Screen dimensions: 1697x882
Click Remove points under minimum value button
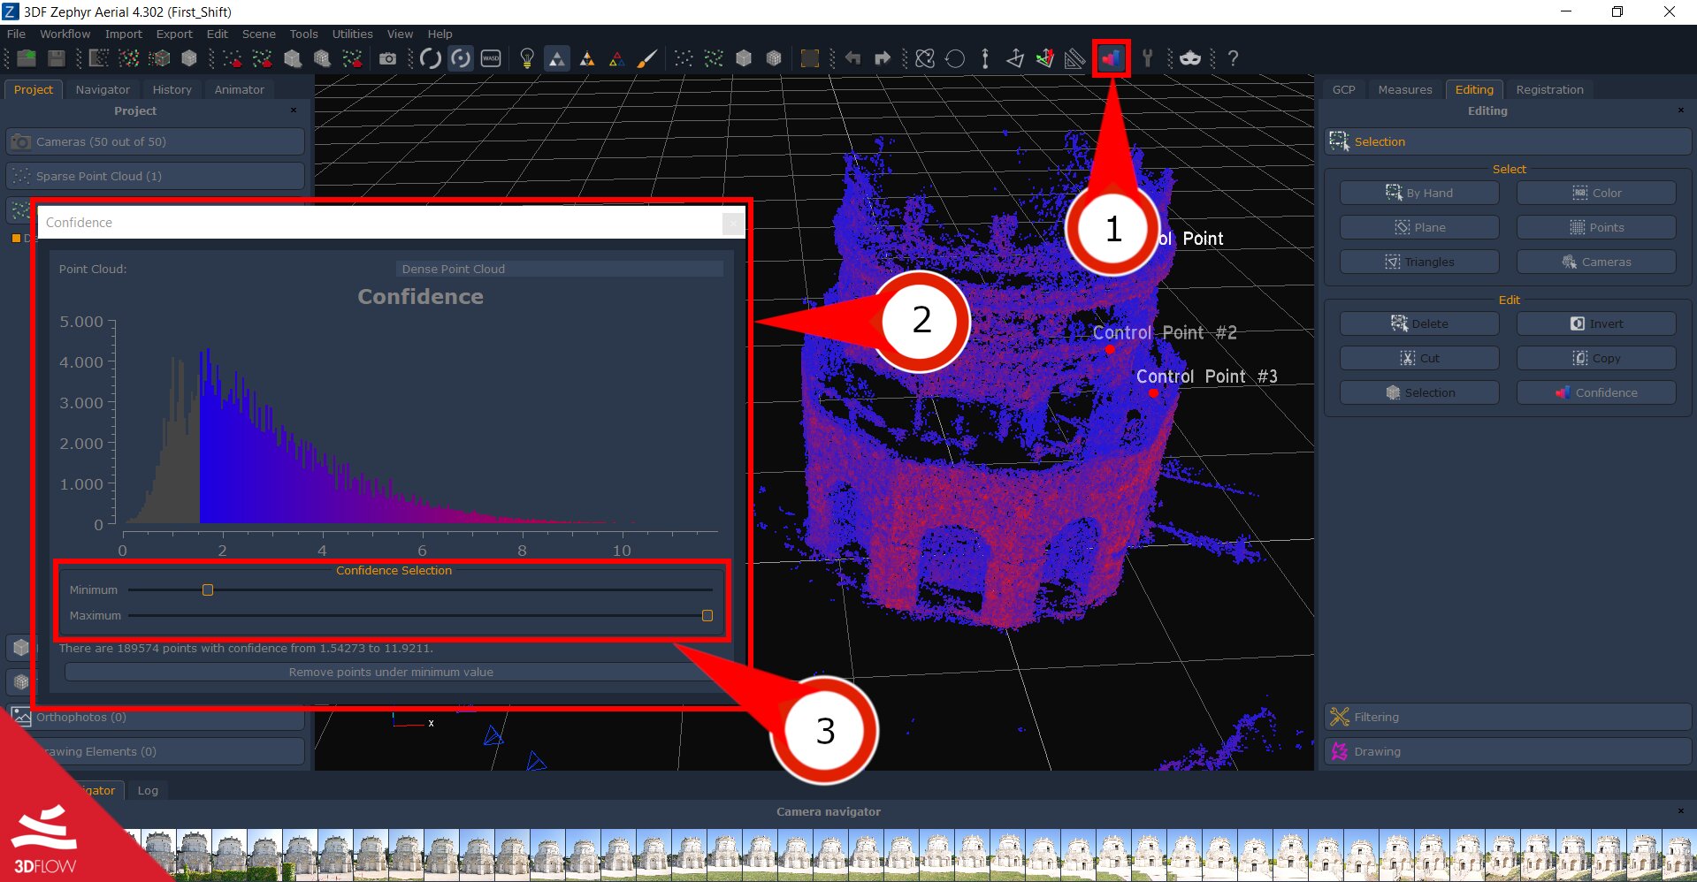[x=391, y=672]
